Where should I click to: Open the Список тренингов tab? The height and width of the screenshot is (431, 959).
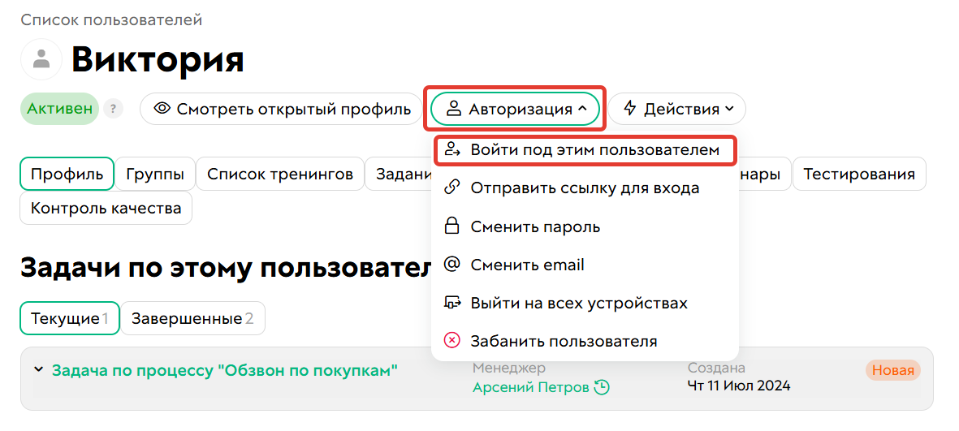pos(279,174)
